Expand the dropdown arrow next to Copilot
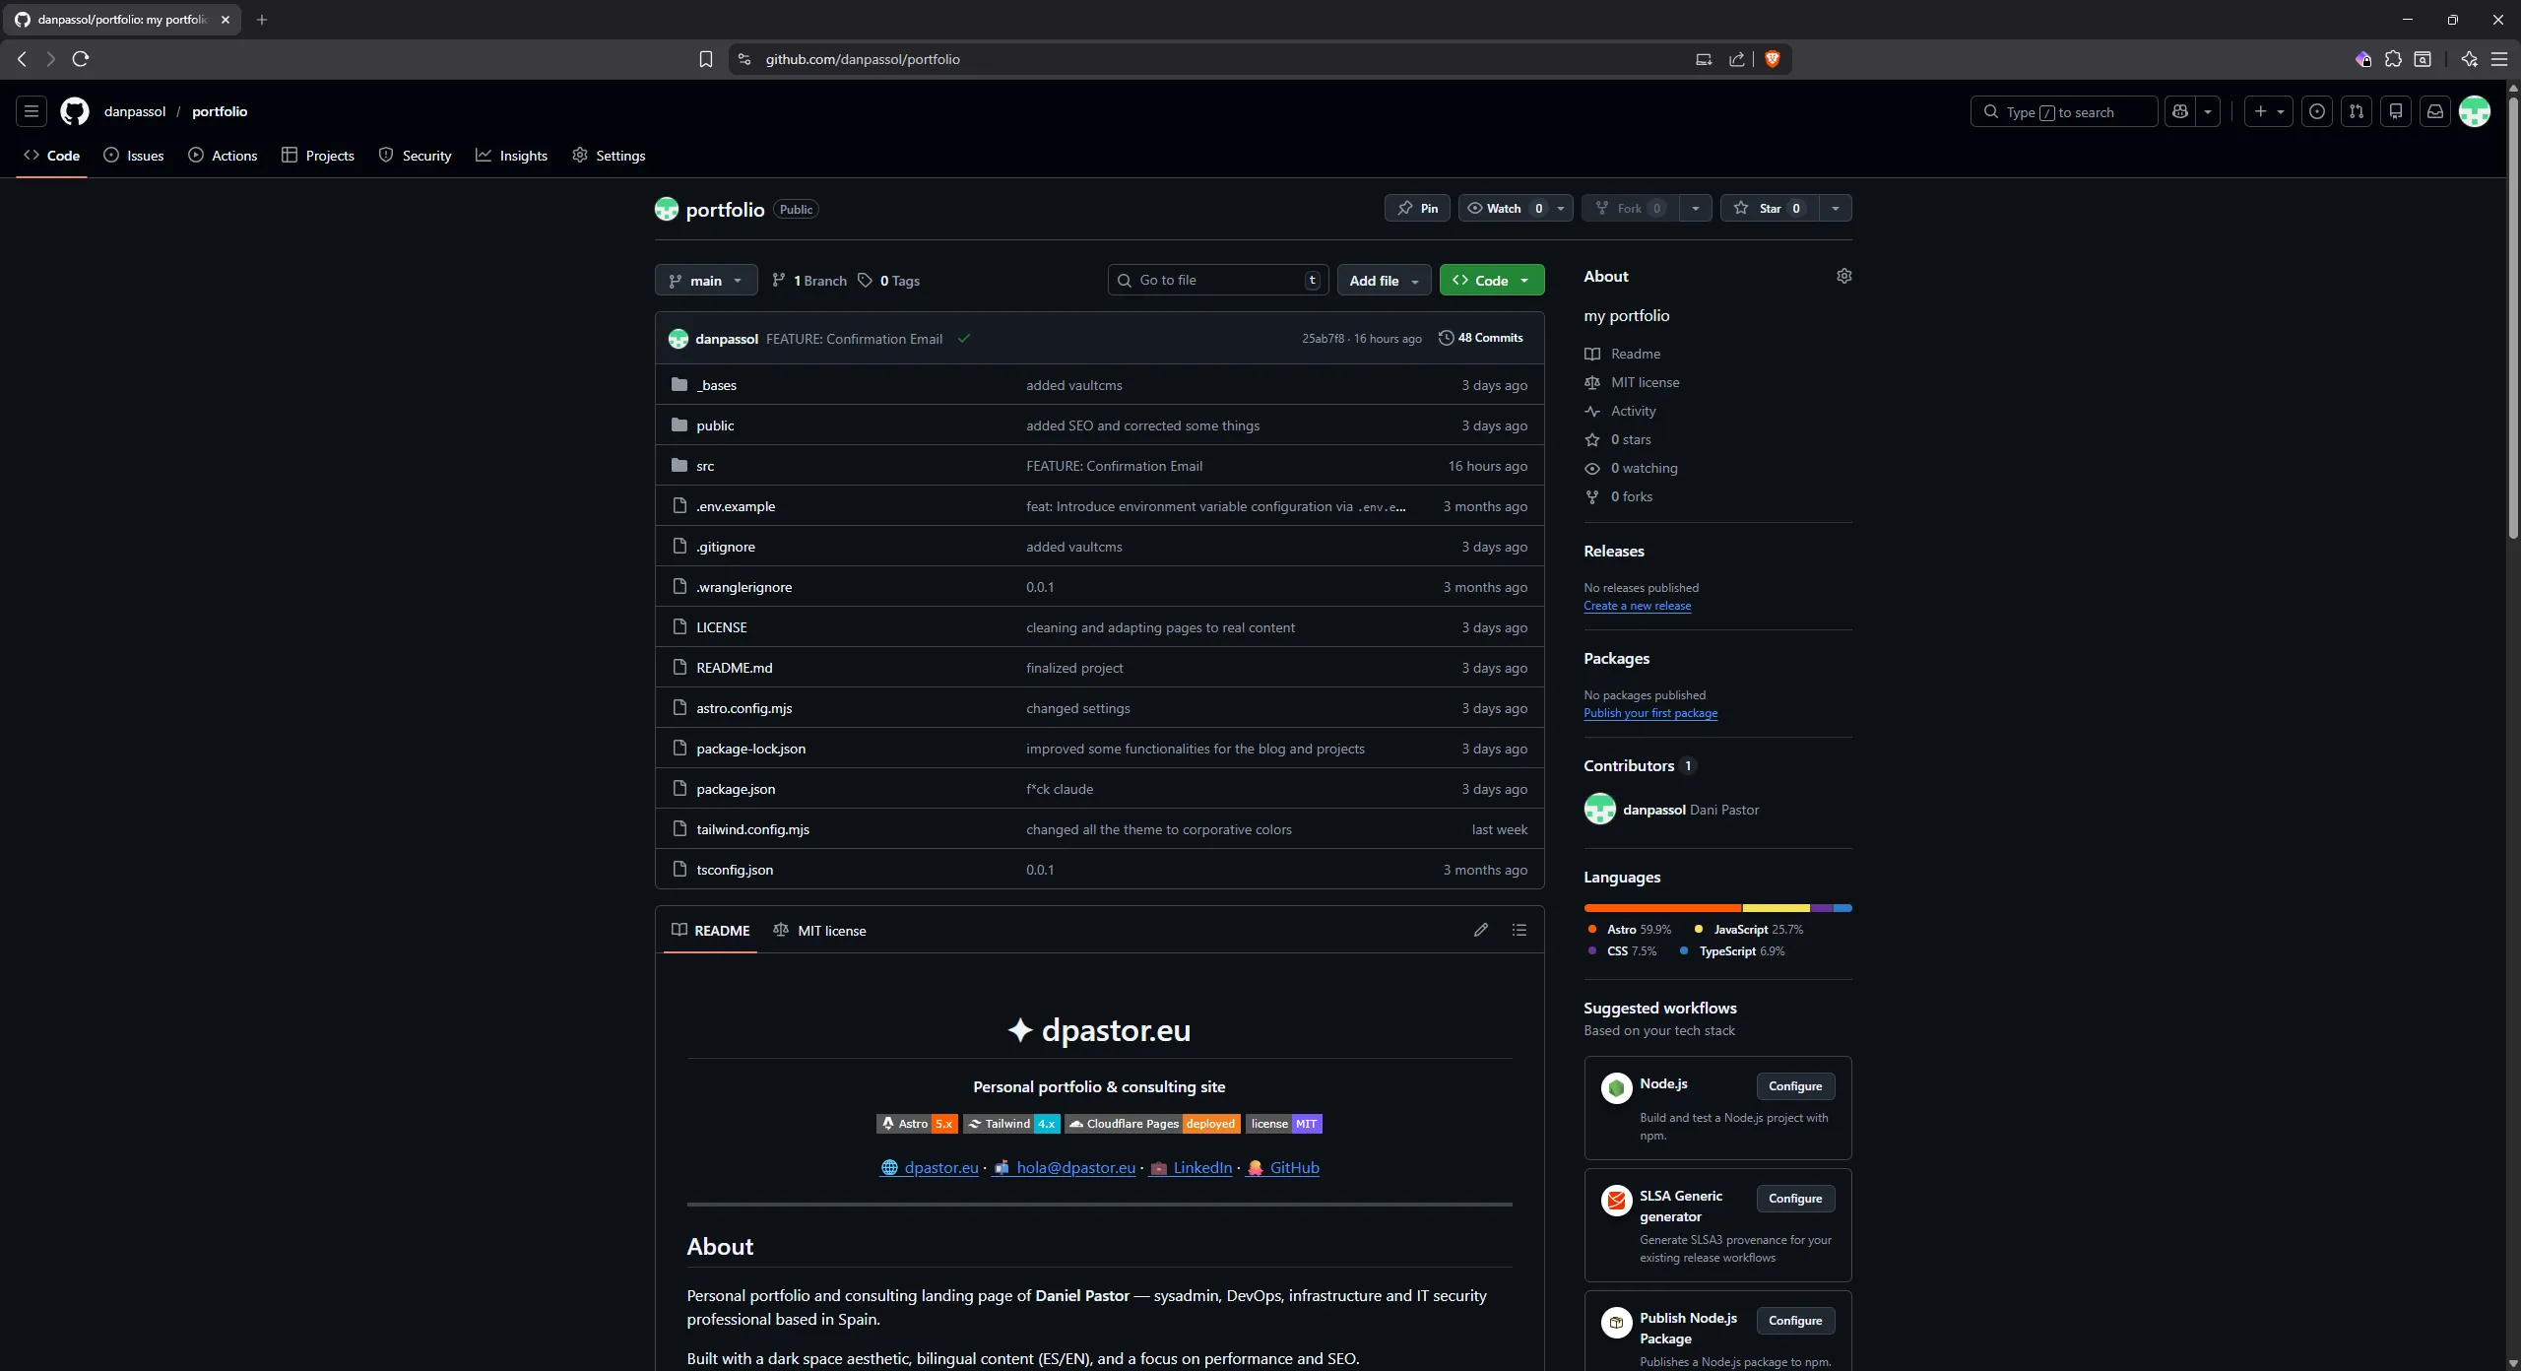 2208,111
